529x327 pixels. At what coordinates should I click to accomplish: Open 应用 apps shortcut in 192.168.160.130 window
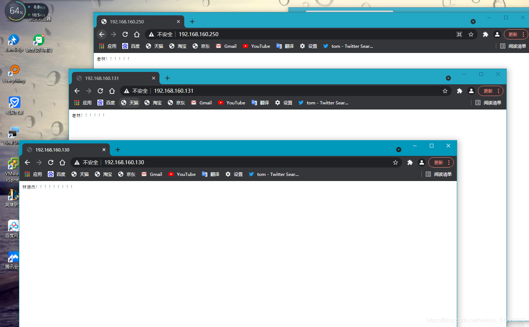click(33, 174)
